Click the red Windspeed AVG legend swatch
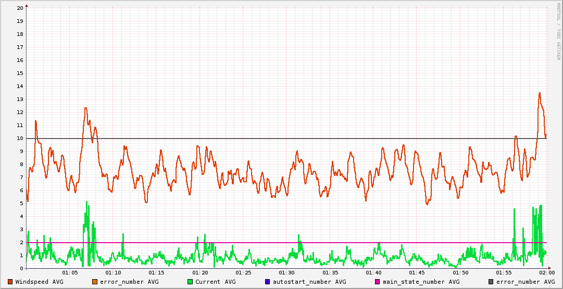The image size is (563, 289). 10,282
